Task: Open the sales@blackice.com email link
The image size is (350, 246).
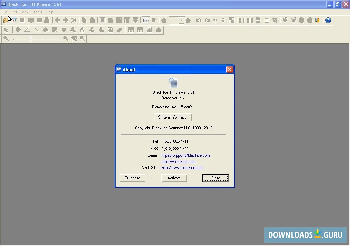Action: [178, 162]
